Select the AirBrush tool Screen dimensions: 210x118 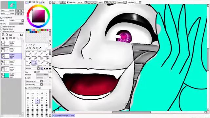tap(34, 62)
